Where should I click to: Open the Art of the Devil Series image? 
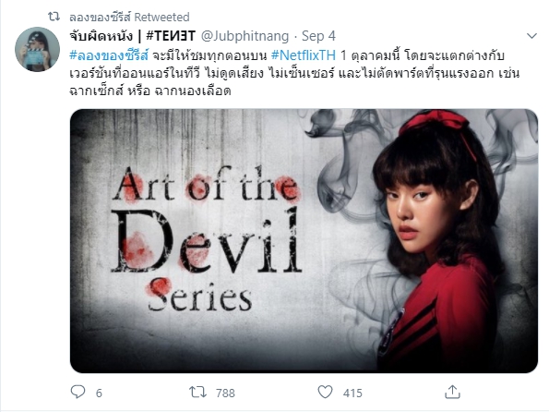click(304, 241)
